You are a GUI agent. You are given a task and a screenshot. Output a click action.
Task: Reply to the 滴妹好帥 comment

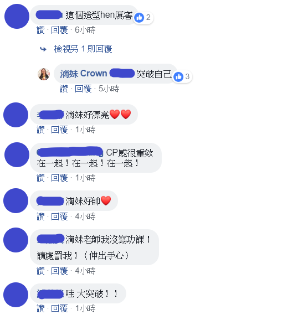click(59, 216)
